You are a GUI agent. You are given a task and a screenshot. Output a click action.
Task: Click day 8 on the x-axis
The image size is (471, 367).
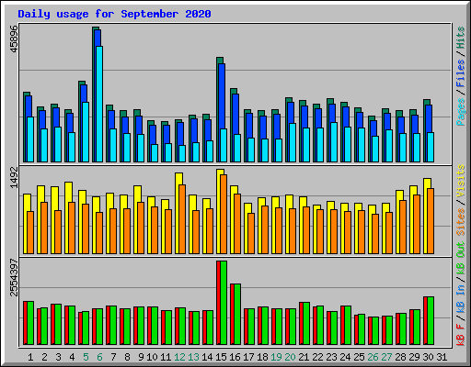coord(127,357)
